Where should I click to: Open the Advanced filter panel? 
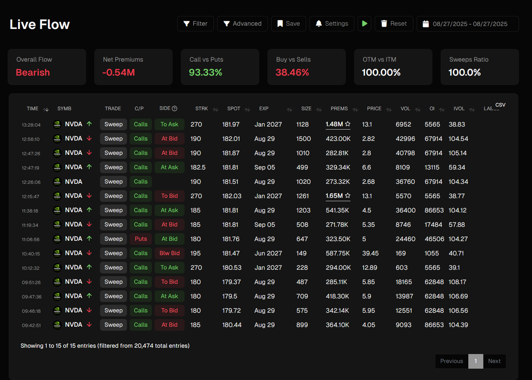click(242, 24)
